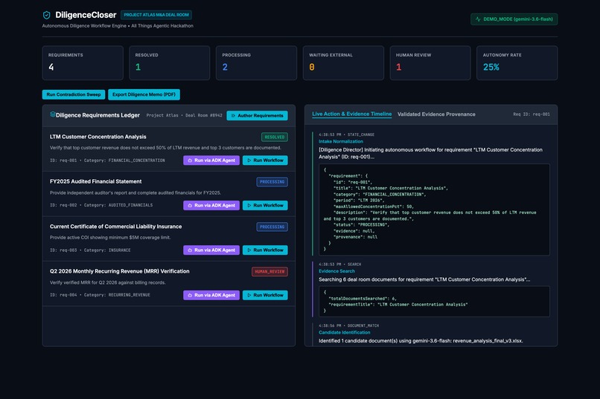
Task: Select the Resolved stat card
Action: [170, 63]
